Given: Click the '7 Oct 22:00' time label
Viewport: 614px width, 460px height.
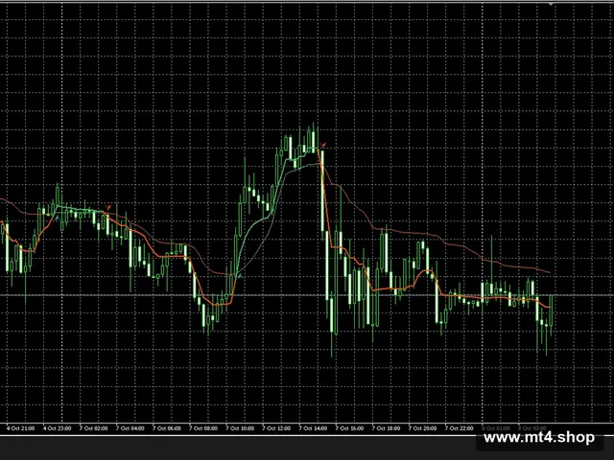Looking at the screenshot, I should click(x=460, y=428).
